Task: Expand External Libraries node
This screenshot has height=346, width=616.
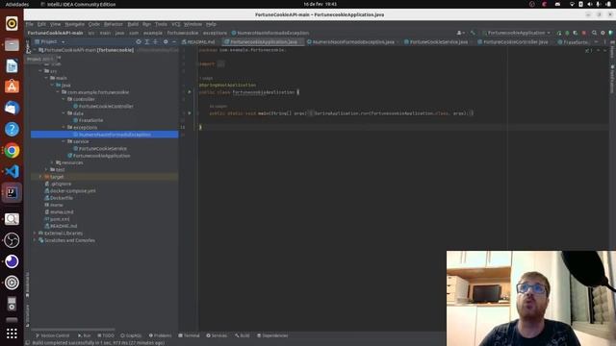Action: point(35,234)
